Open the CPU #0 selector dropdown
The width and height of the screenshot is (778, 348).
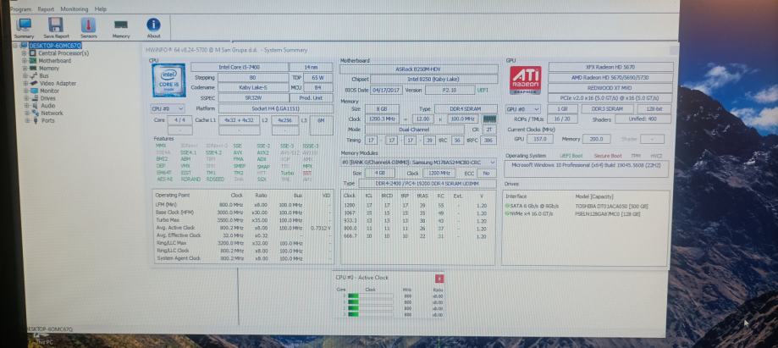tap(168, 108)
